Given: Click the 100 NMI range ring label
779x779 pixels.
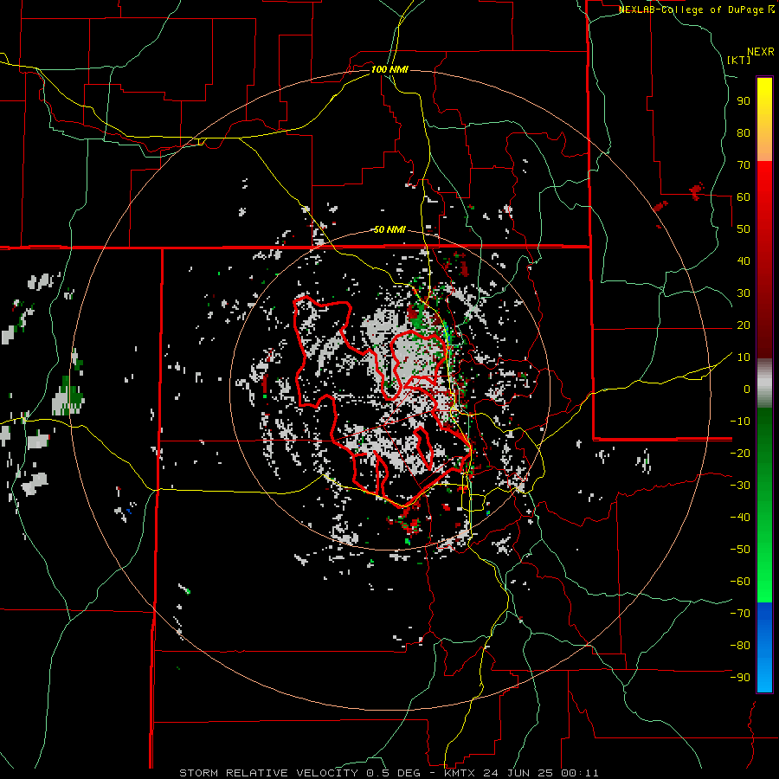Looking at the screenshot, I should point(389,69).
